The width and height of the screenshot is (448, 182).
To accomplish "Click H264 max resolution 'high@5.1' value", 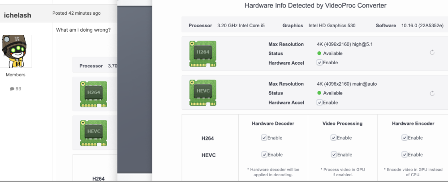I will click(362, 44).
